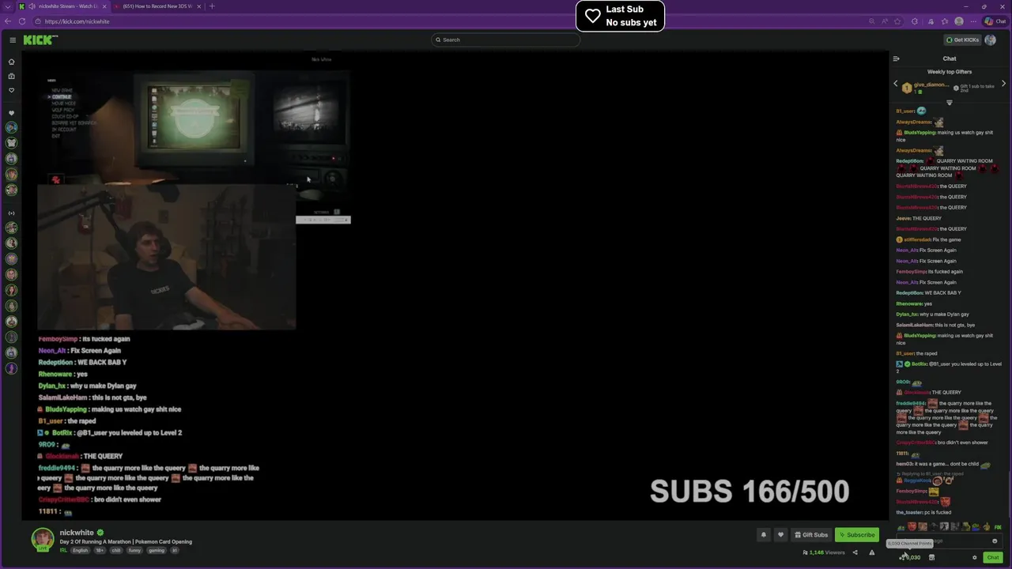The width and height of the screenshot is (1012, 569).
Task: Go to Home in left sidebar
Action: [11, 62]
